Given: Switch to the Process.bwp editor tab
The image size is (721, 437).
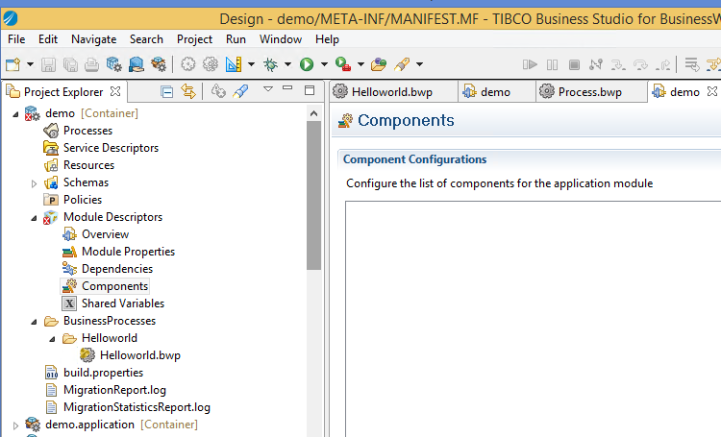Looking at the screenshot, I should tap(590, 92).
